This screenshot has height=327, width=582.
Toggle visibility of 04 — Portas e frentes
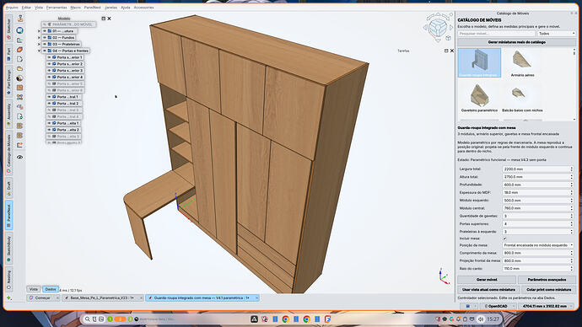point(45,51)
